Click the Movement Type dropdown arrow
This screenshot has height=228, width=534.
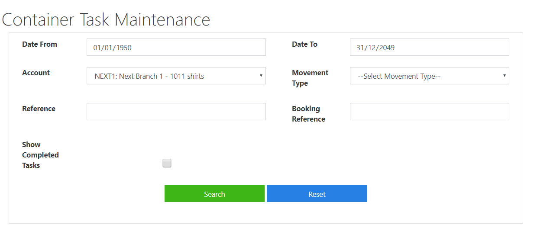[504, 76]
